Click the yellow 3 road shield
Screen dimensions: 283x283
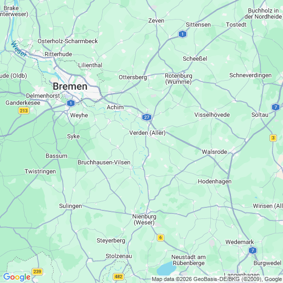[x=273, y=138]
